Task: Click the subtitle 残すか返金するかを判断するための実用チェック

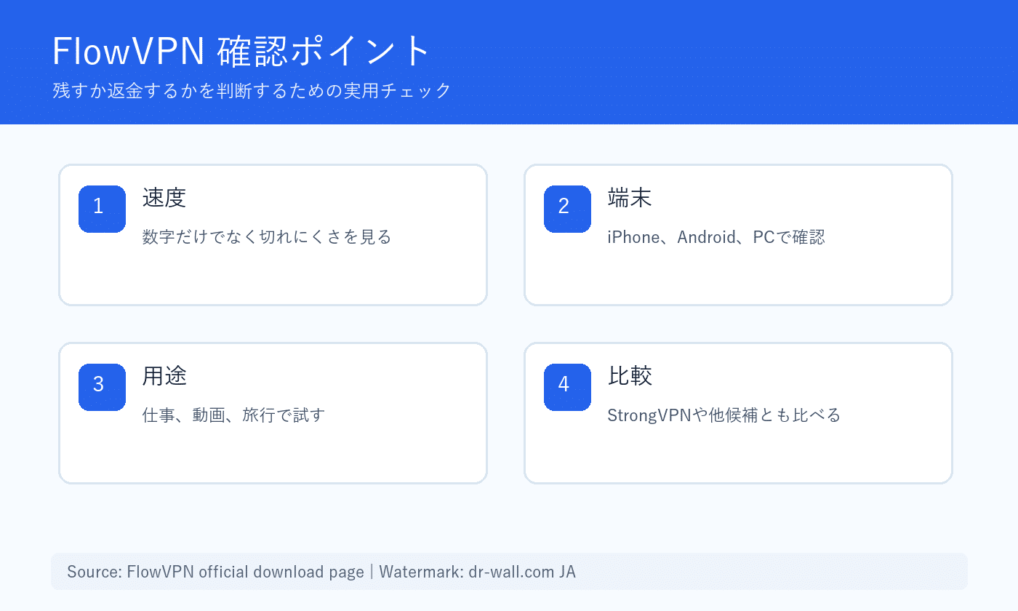Action: [252, 91]
